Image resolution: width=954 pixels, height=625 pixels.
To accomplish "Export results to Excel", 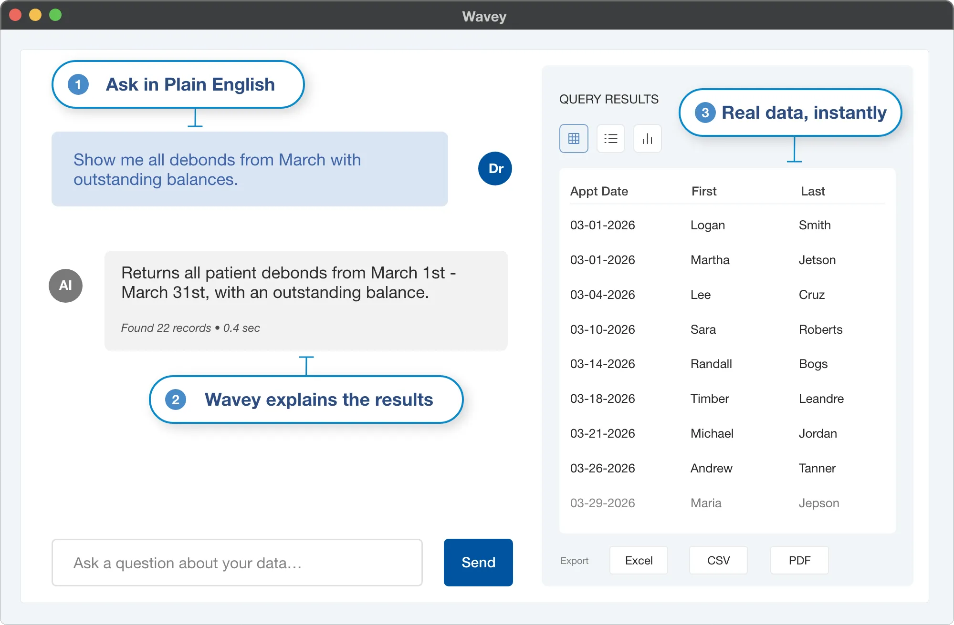I will (x=639, y=561).
